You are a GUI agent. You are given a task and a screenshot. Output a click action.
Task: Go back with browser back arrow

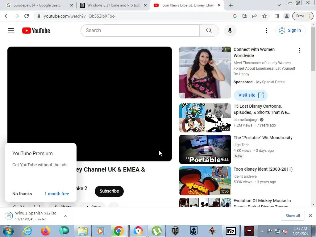click(x=7, y=16)
